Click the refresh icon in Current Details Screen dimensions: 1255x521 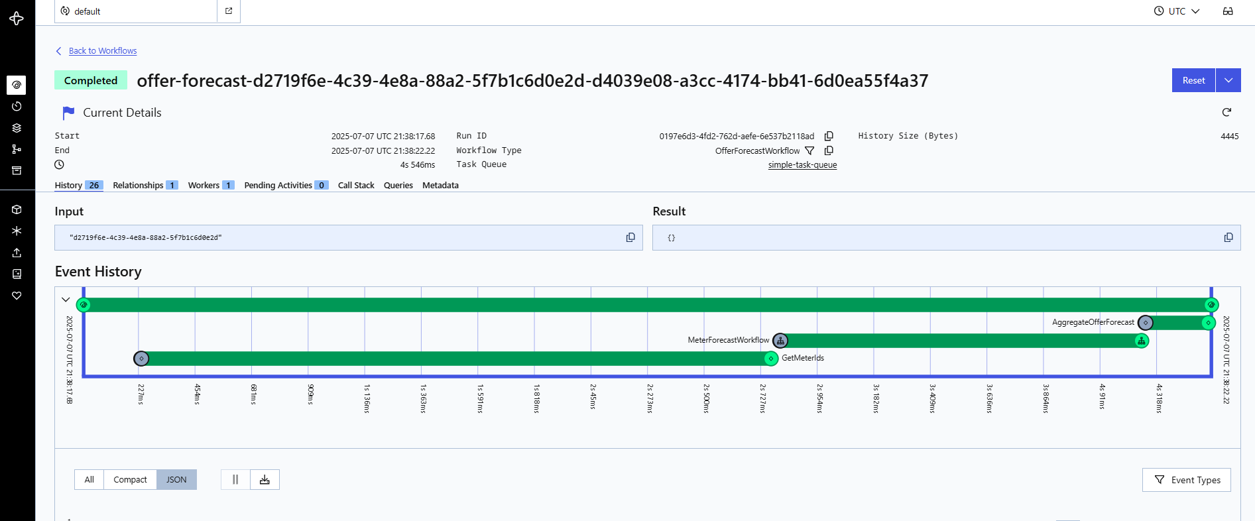click(1226, 112)
